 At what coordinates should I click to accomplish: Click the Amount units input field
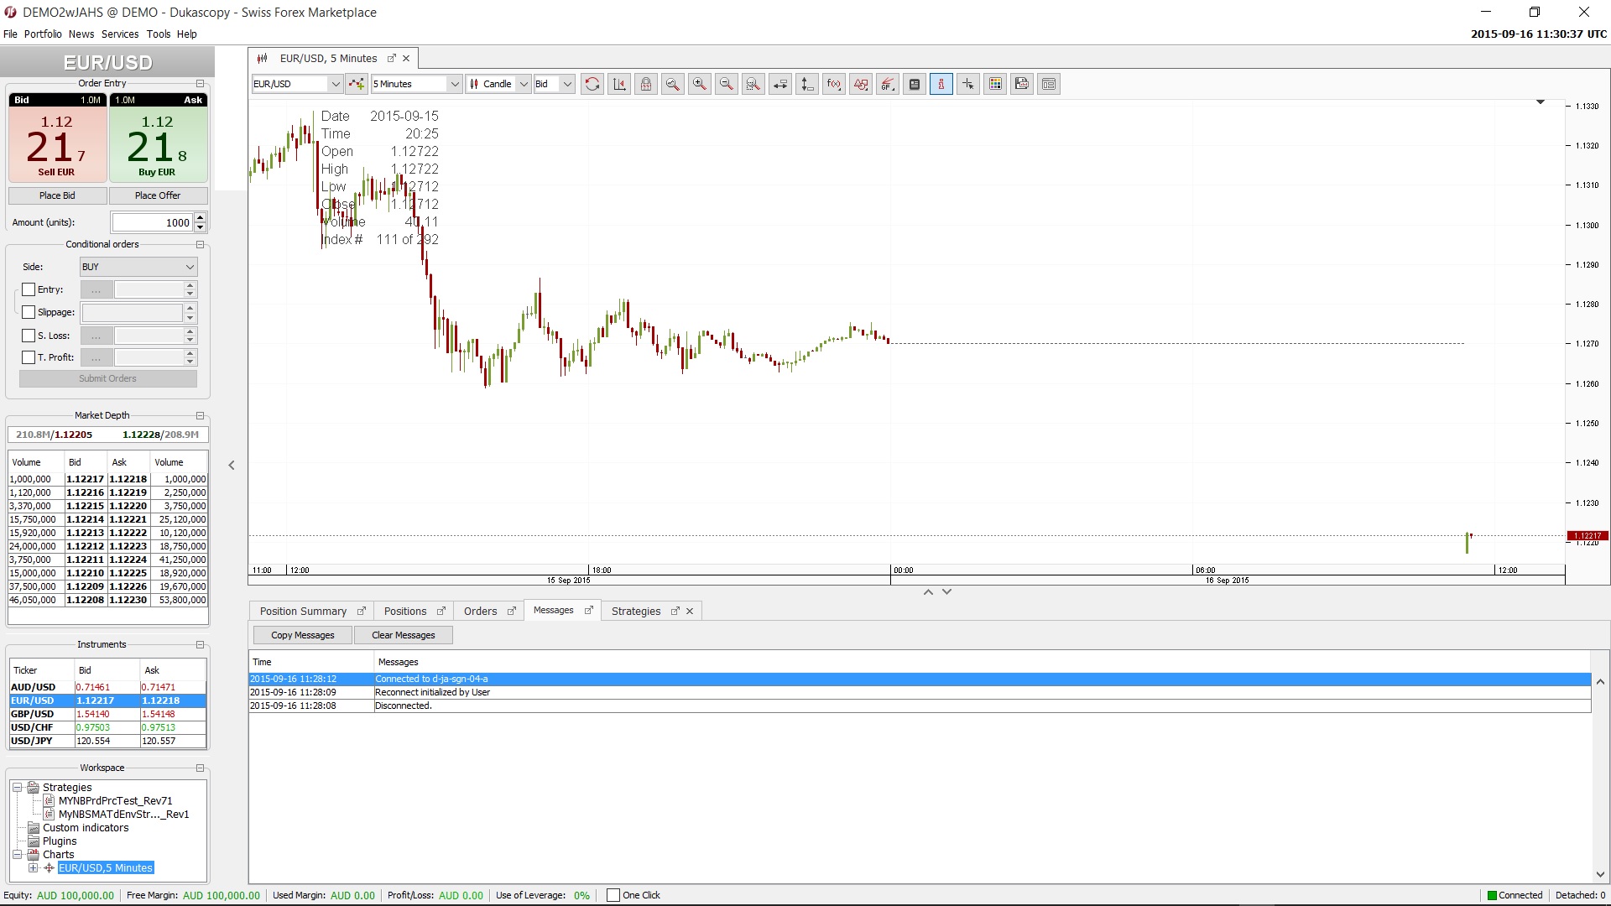point(153,222)
